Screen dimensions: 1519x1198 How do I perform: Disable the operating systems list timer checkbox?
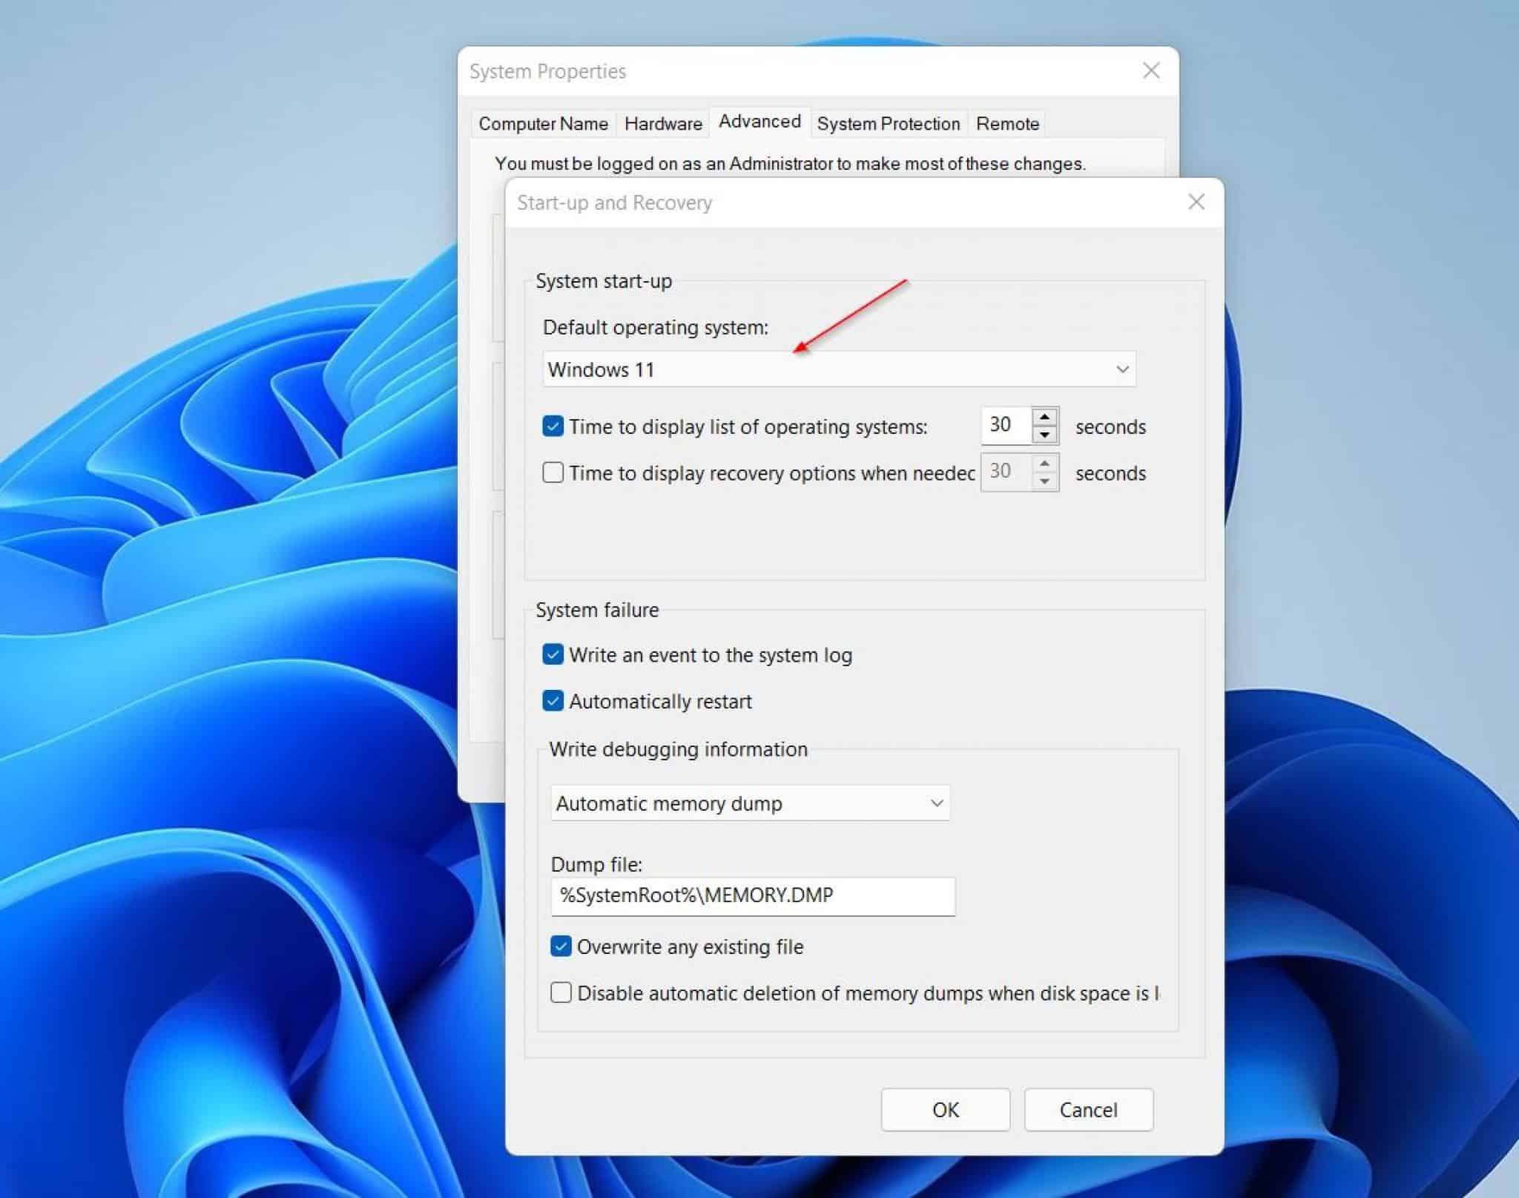[552, 426]
